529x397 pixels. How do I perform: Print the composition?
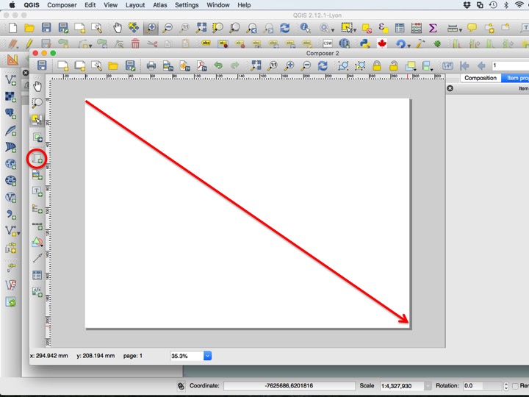(151, 65)
